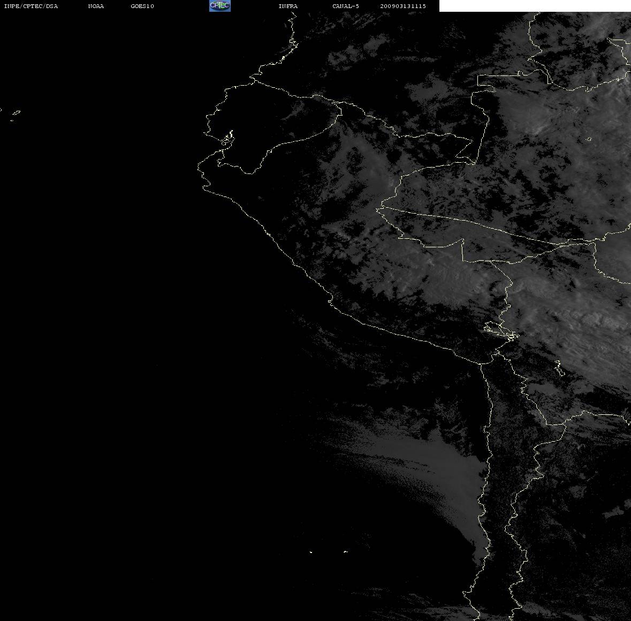Select the CANAL-5 channel label

pos(346,6)
